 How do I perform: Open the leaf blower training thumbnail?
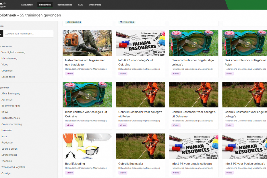point(87,43)
